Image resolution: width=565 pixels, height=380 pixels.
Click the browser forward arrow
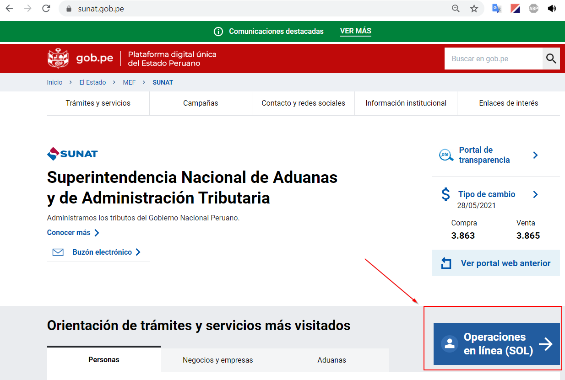coord(27,8)
